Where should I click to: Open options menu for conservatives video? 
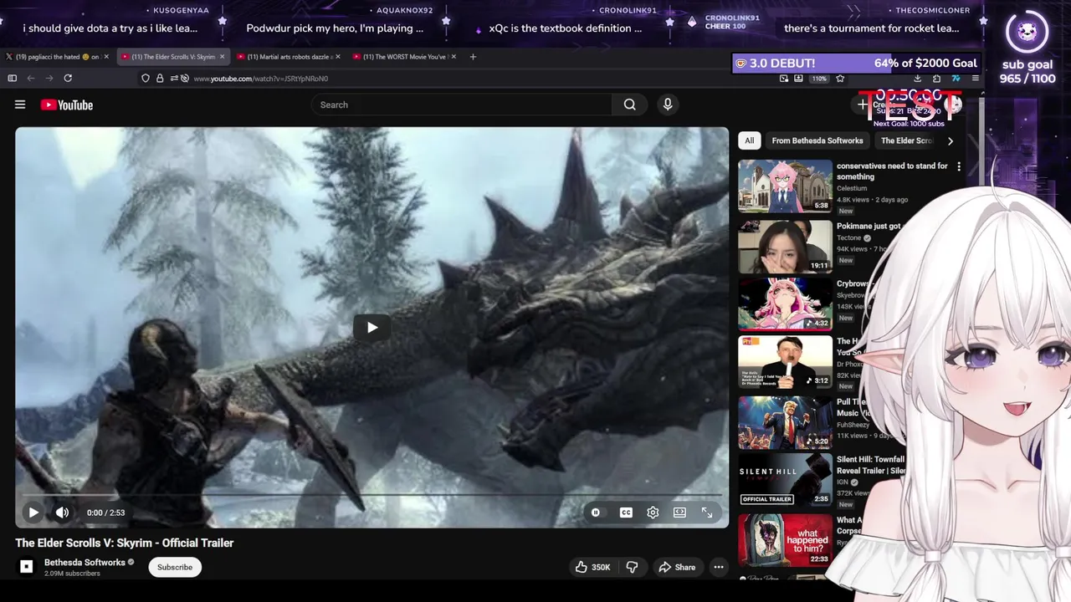959,166
